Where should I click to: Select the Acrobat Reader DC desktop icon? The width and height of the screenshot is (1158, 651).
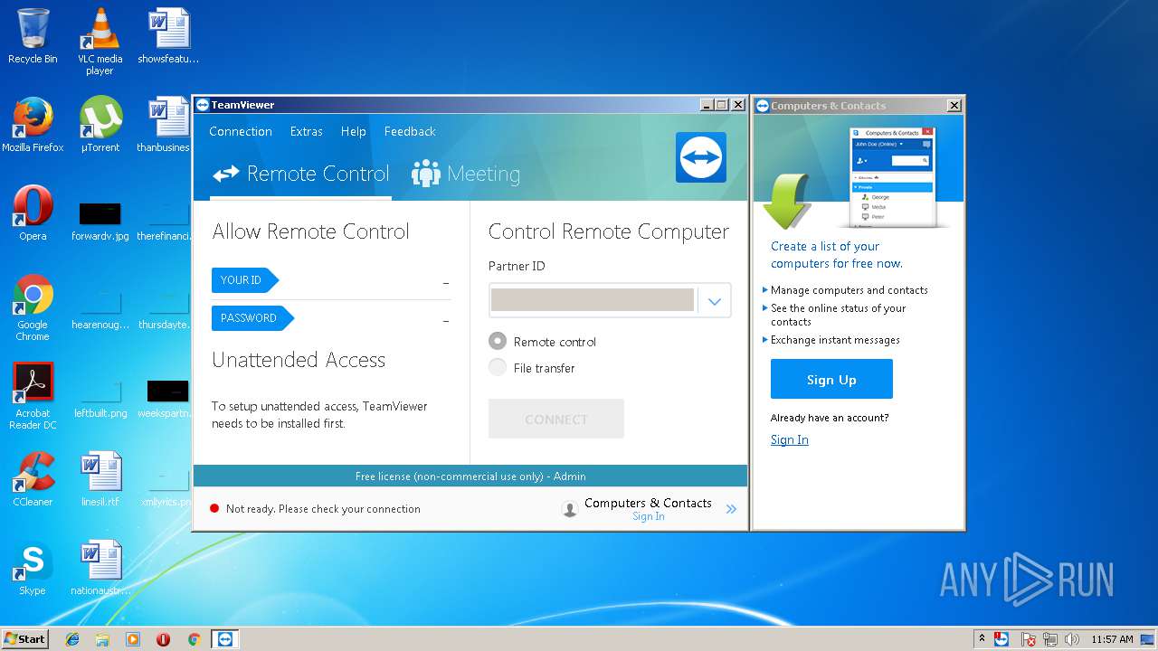coord(33,396)
